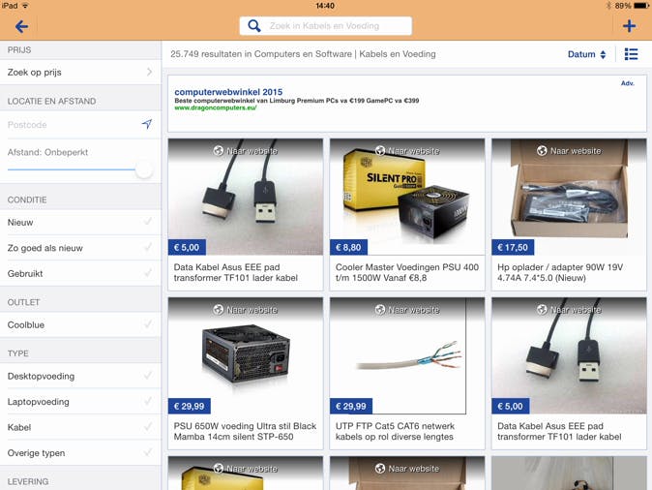The height and width of the screenshot is (490, 652).
Task: Select the Kabel type filter
Action: coord(80,427)
